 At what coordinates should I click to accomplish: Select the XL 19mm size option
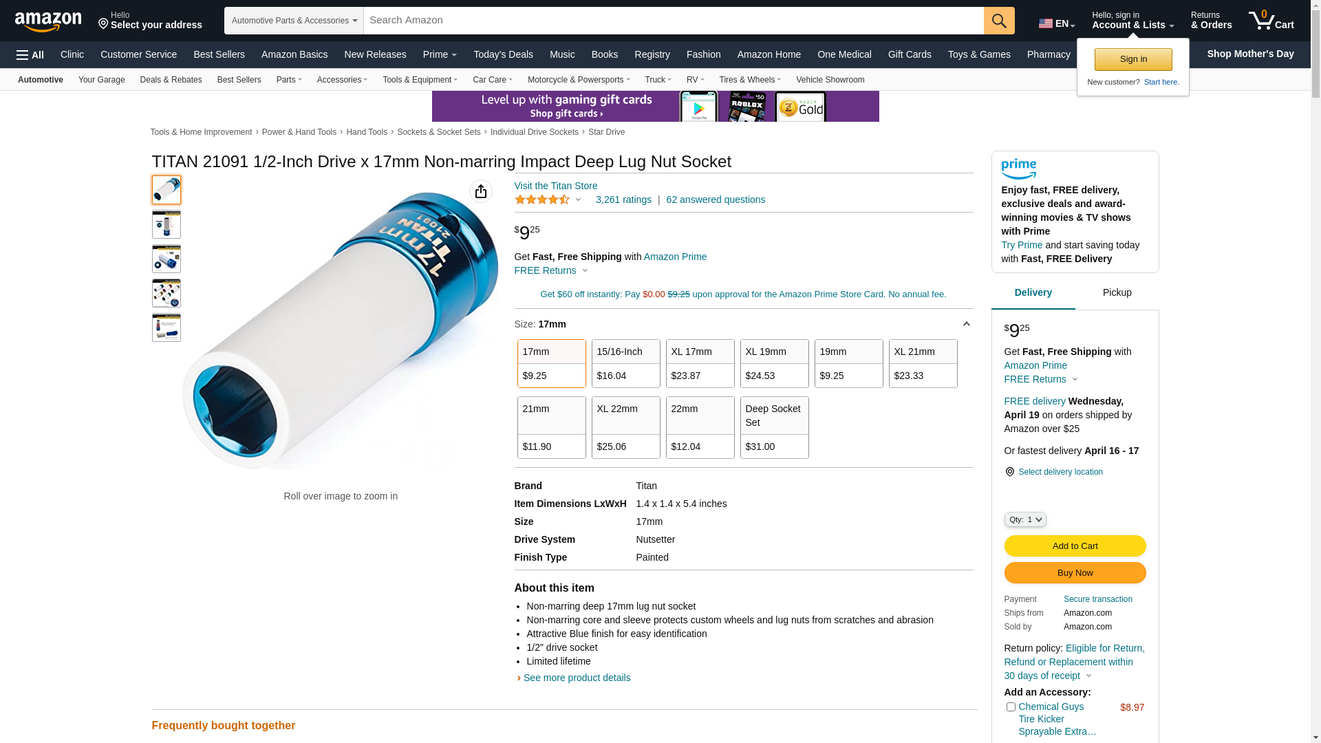(x=775, y=363)
